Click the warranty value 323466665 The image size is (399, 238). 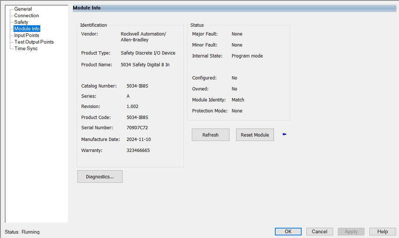[x=138, y=150]
